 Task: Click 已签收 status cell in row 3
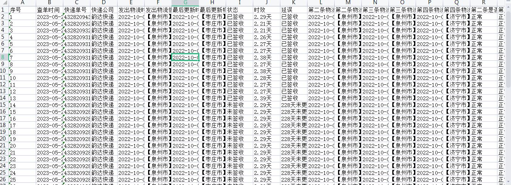click(240, 23)
